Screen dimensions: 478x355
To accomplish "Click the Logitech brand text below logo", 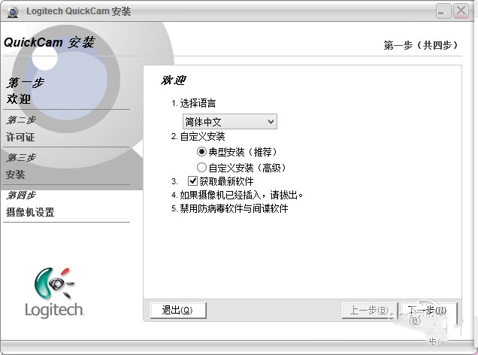I will click(54, 310).
